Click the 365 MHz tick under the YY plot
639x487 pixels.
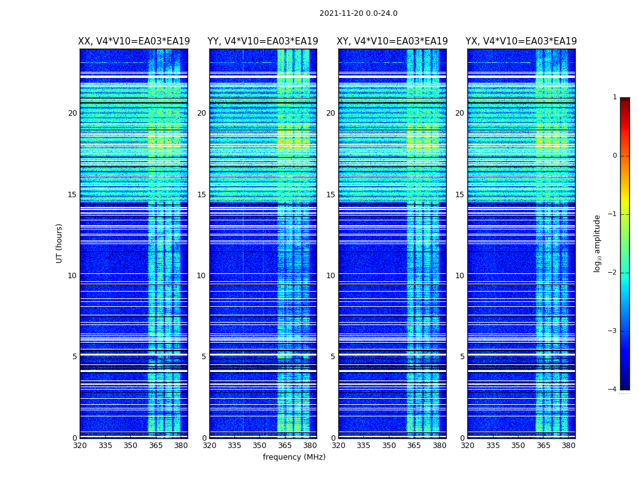click(x=285, y=446)
